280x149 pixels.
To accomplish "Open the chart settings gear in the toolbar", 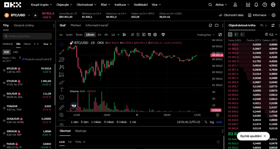I will (x=155, y=35).
